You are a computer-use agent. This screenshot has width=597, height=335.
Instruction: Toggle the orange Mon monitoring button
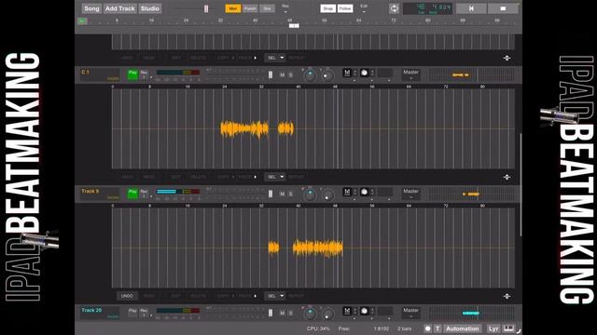(233, 8)
